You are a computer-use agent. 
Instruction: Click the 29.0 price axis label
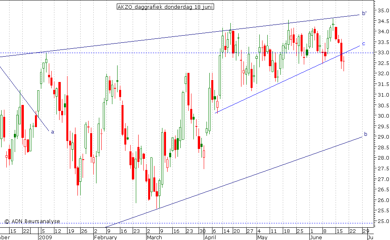coord(383,137)
